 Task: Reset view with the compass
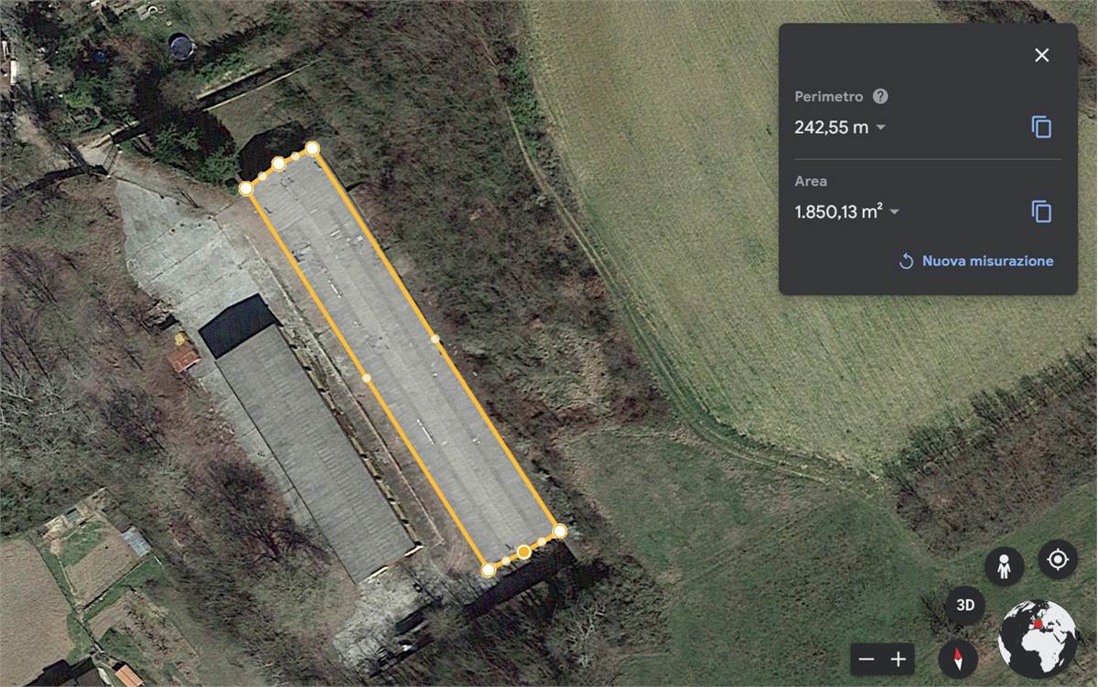(958, 659)
